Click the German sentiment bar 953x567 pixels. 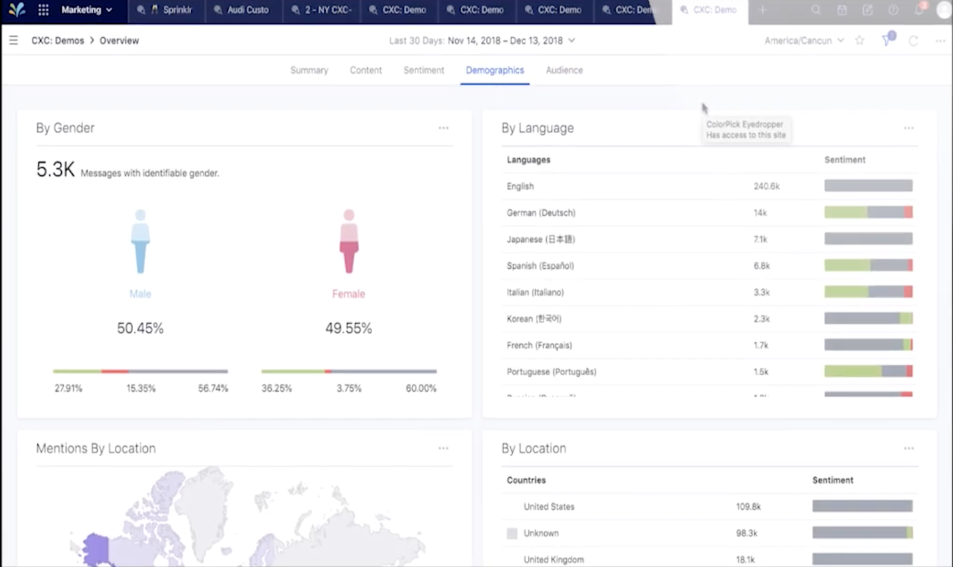(868, 213)
